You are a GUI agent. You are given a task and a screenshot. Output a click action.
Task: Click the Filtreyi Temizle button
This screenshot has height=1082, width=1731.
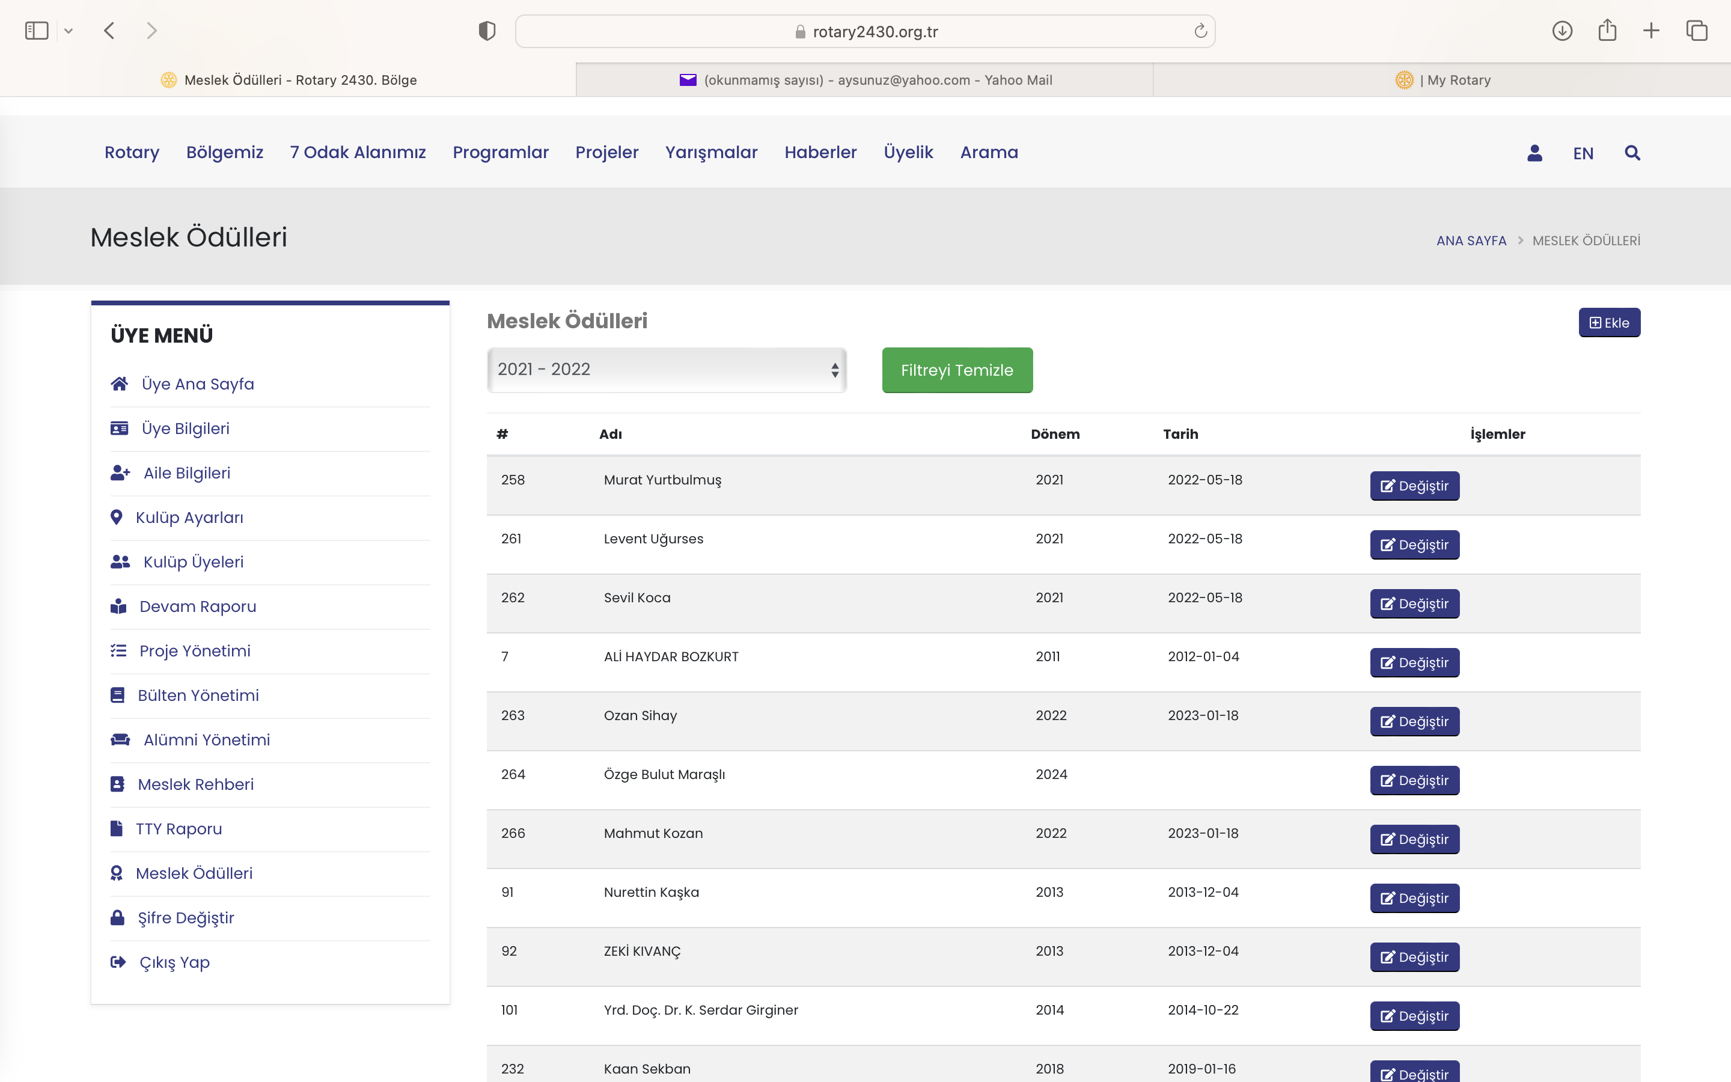(957, 370)
